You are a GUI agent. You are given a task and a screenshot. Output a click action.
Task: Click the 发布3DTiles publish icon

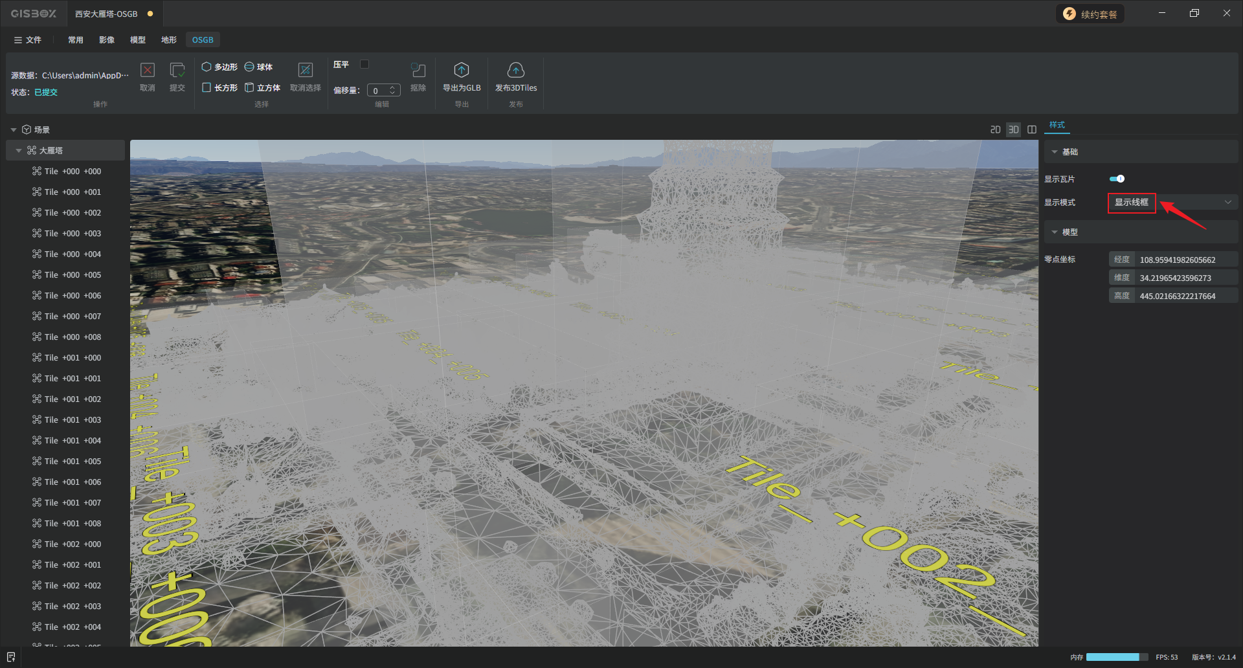pos(516,71)
